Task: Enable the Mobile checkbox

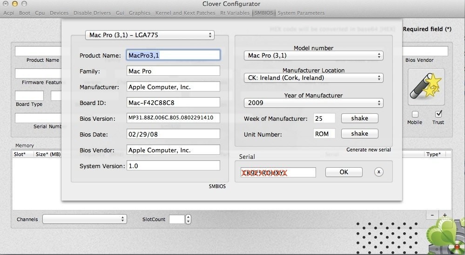Action: 415,114
